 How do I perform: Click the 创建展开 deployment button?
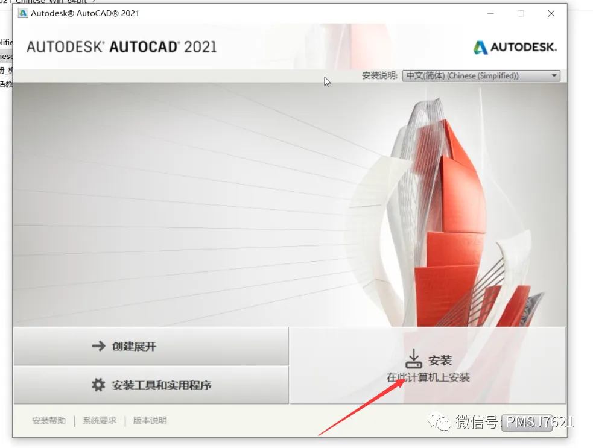click(151, 346)
